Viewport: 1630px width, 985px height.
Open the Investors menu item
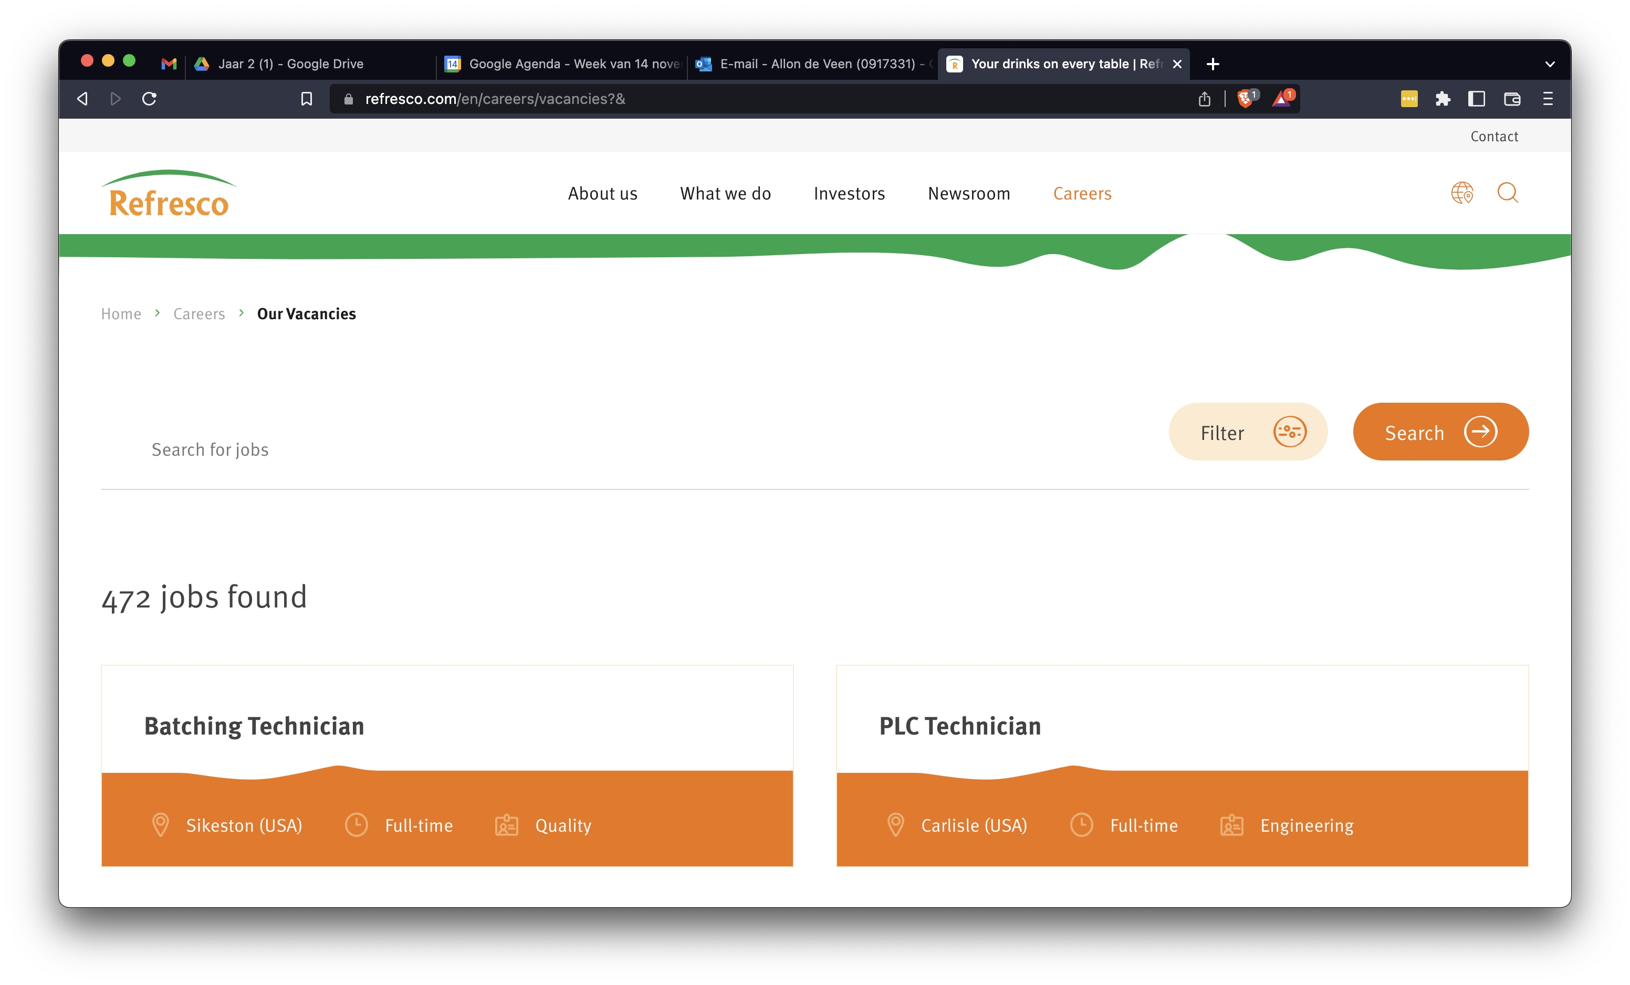849,193
